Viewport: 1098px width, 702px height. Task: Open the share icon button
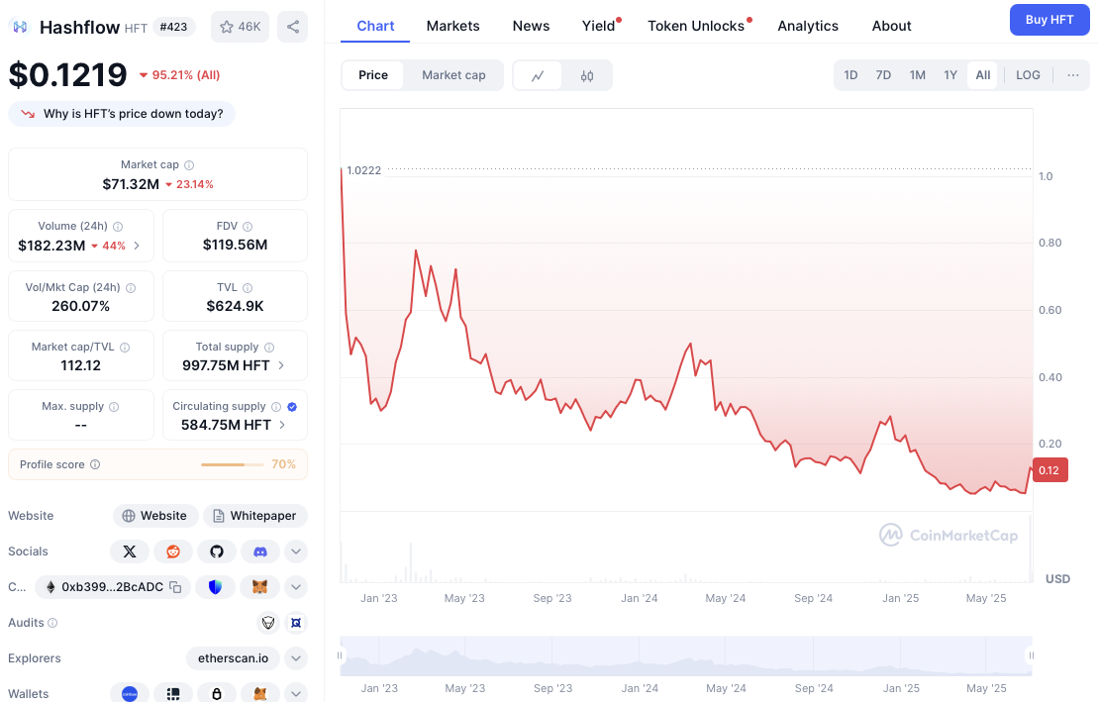pyautogui.click(x=293, y=27)
